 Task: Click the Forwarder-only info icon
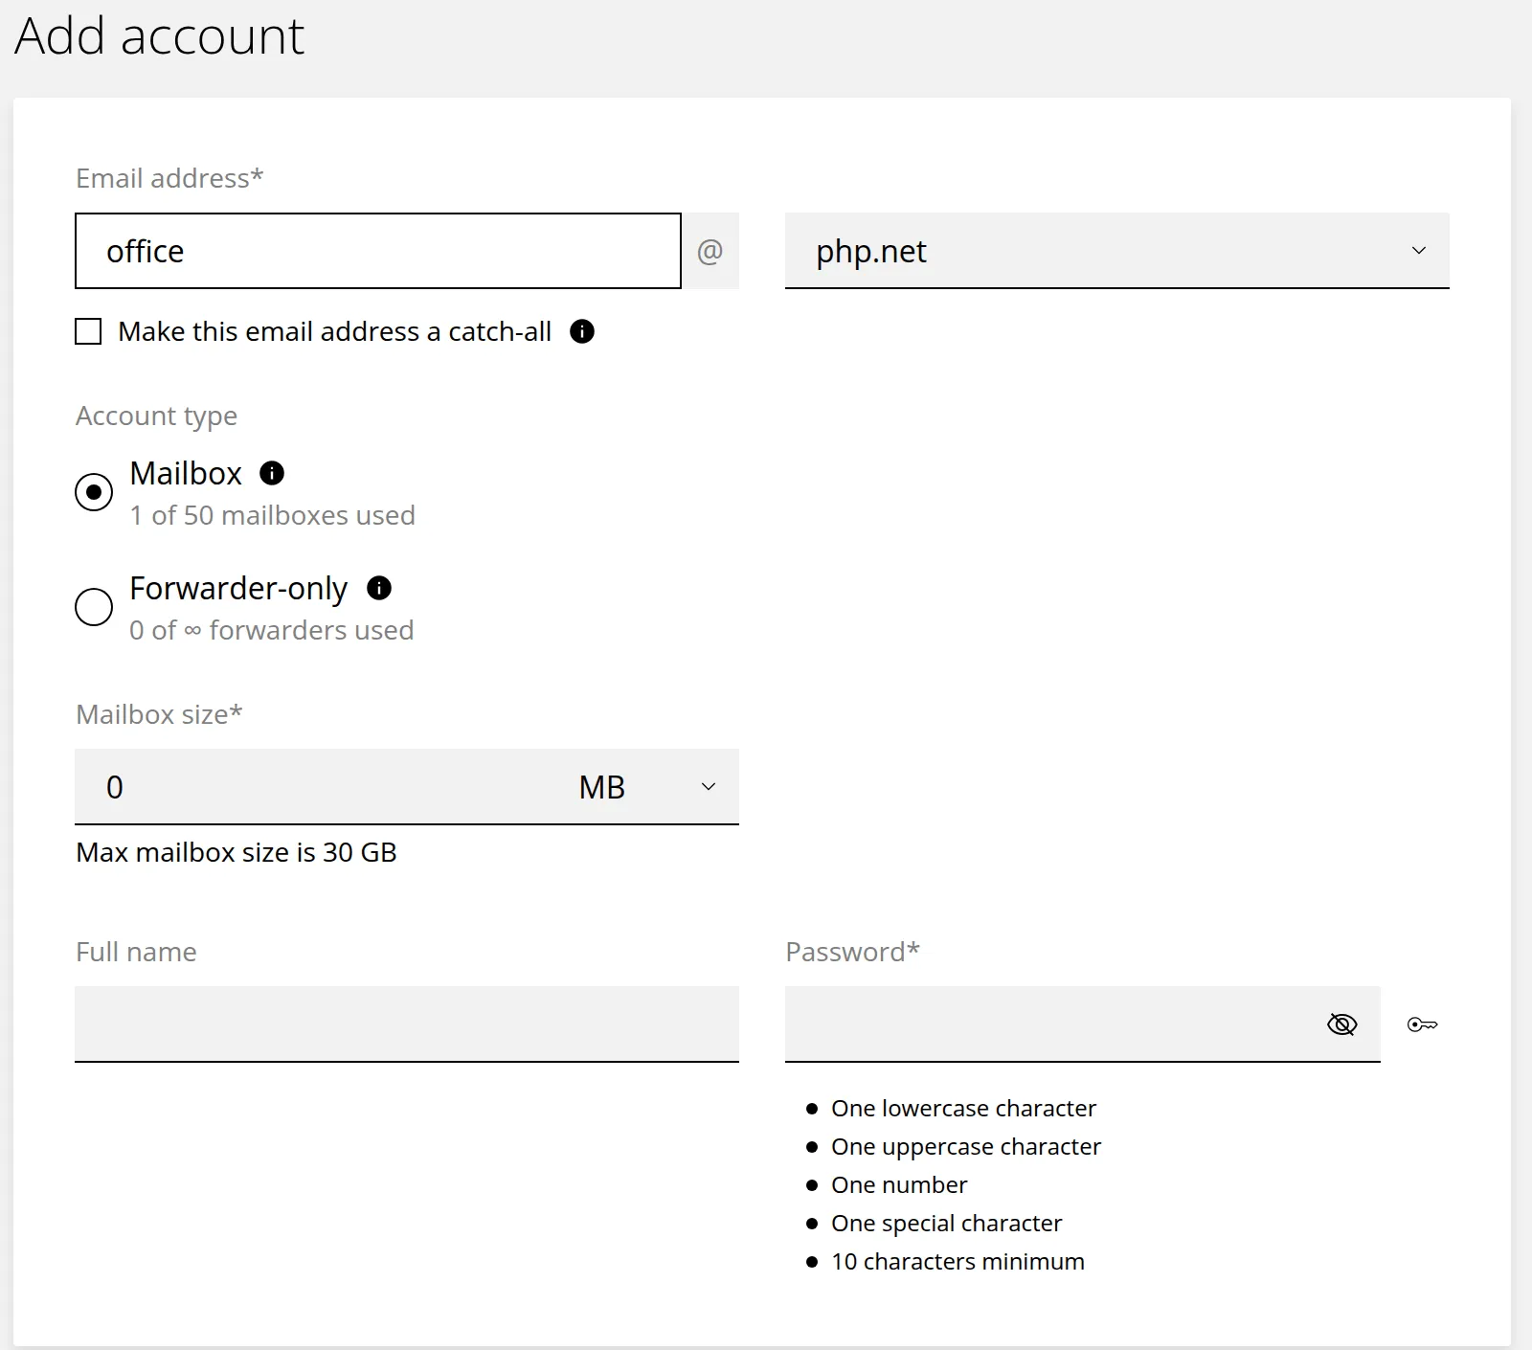(379, 588)
